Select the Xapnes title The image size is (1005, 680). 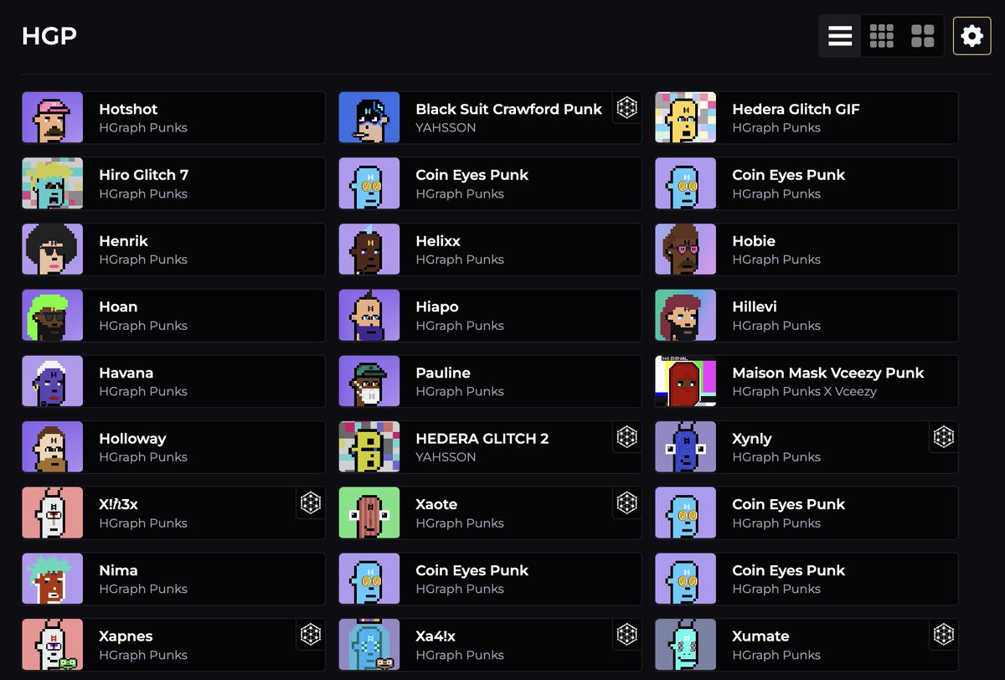click(126, 636)
